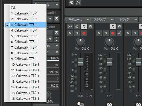142x106 pixels.
Task: Choose '7: Cakewalk TTS-1' menu entry
Action: [x=25, y=47]
